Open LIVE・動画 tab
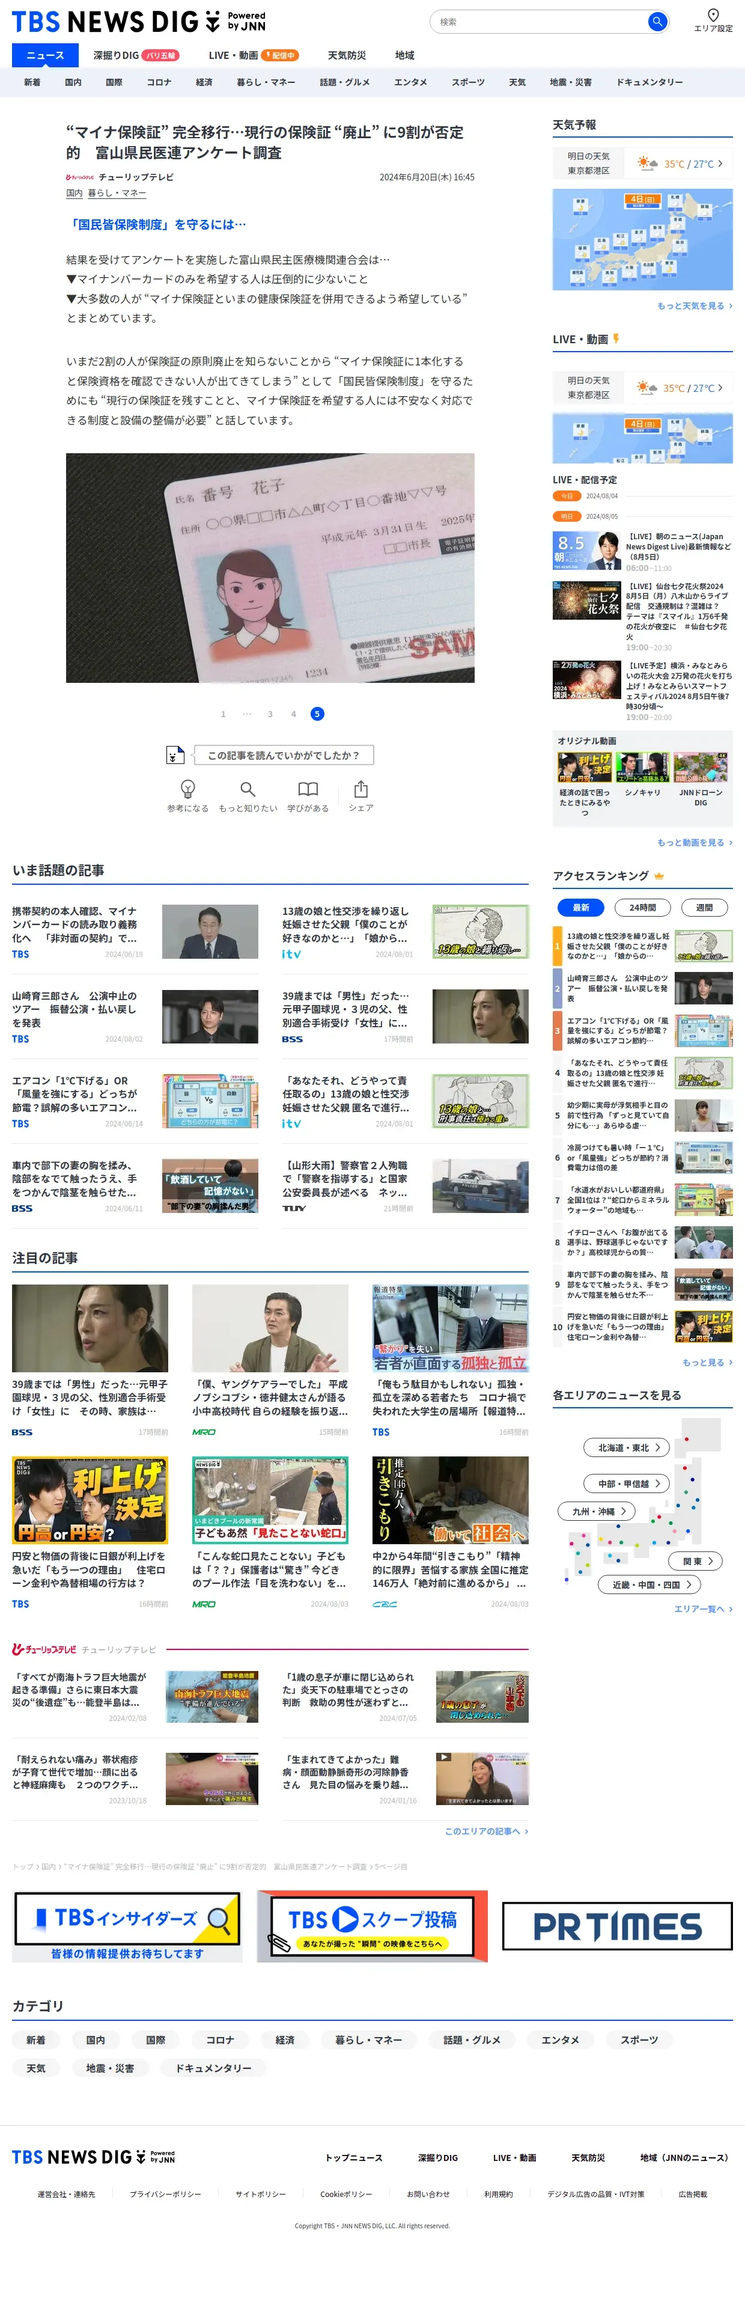The image size is (745, 2310). click(x=253, y=55)
